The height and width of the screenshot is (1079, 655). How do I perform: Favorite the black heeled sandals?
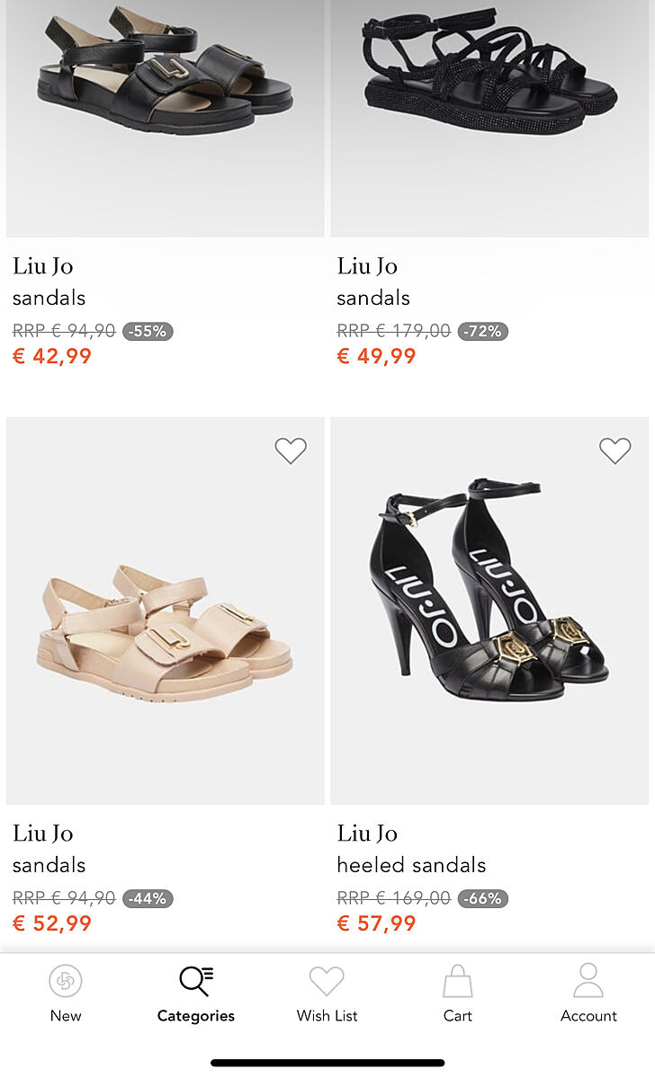pyautogui.click(x=615, y=450)
